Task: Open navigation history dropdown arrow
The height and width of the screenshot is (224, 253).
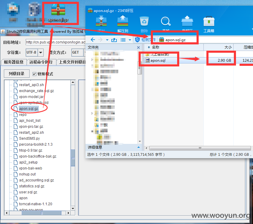Action: [x=107, y=40]
